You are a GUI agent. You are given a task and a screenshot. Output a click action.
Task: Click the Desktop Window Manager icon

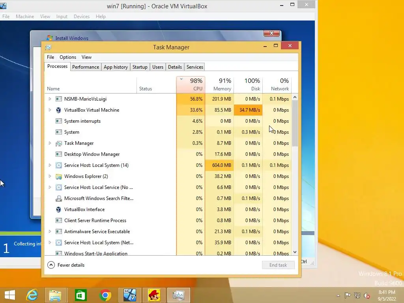pyautogui.click(x=59, y=154)
